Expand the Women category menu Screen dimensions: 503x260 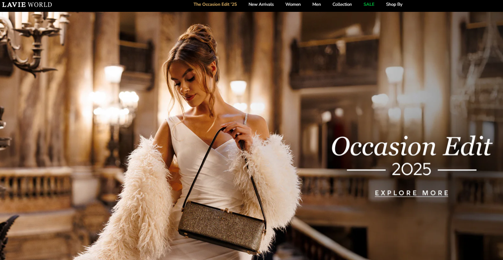(293, 4)
